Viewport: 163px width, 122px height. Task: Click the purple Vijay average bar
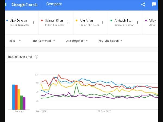(24, 103)
